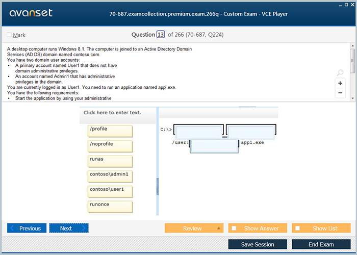Screen dimensions: 357x255
Task: Click the 'Click here to enter text.' header
Action: [112, 113]
